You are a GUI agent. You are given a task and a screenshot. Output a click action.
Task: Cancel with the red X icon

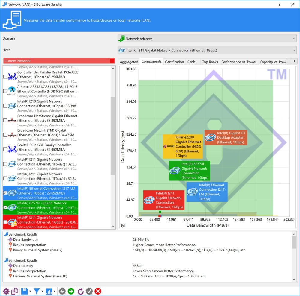(x=98, y=291)
